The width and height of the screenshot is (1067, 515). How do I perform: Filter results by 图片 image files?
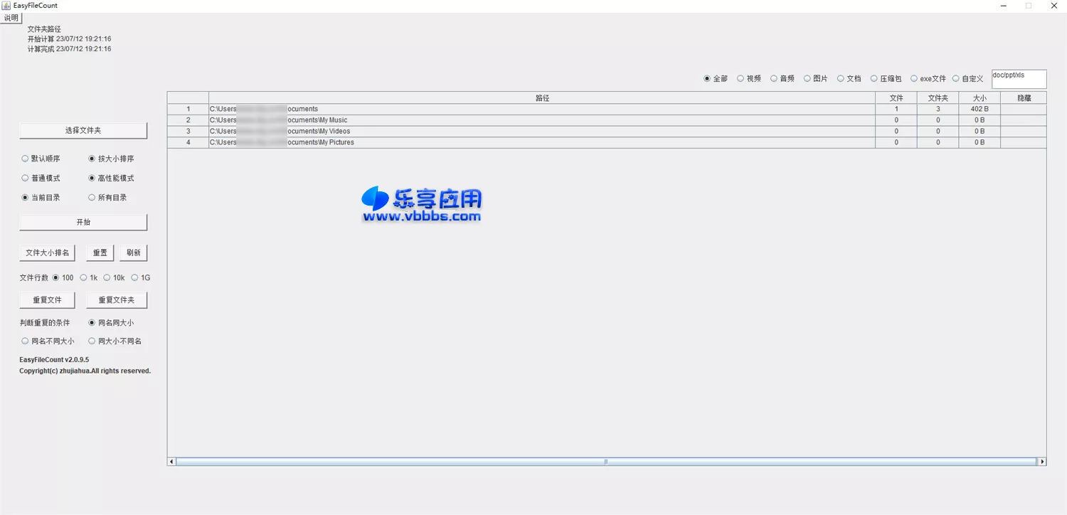pyautogui.click(x=807, y=78)
